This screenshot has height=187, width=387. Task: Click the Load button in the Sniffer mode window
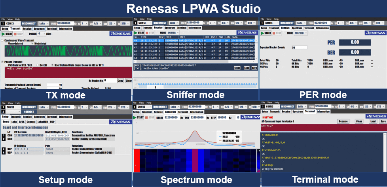point(247,68)
